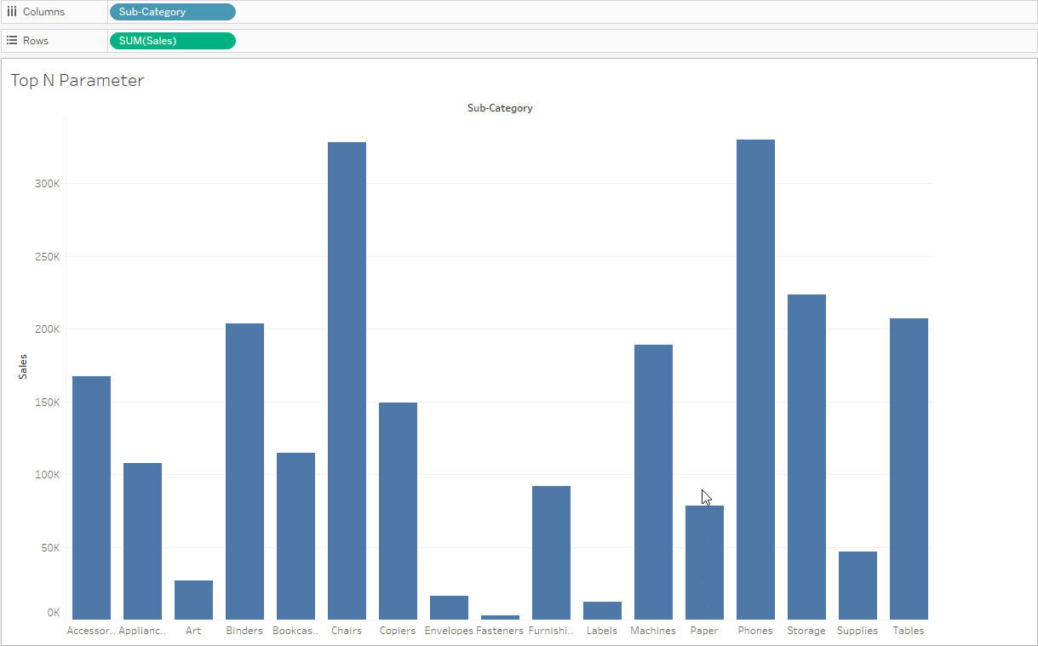The width and height of the screenshot is (1038, 646).
Task: Select the Art category label
Action: tap(193, 631)
